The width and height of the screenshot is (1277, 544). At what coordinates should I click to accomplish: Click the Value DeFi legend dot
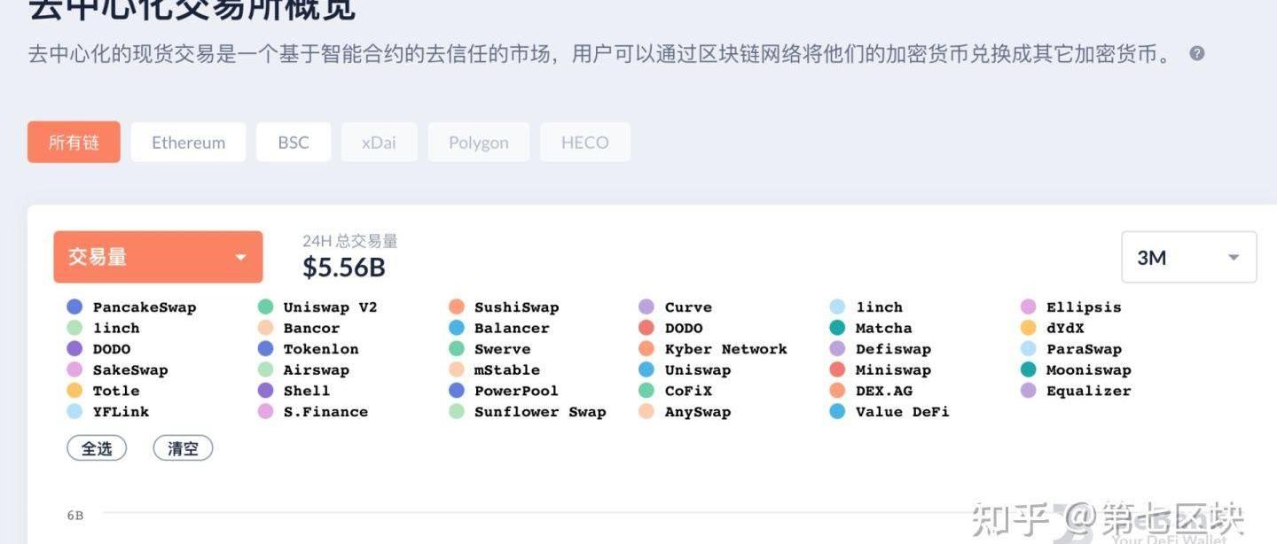coord(837,412)
